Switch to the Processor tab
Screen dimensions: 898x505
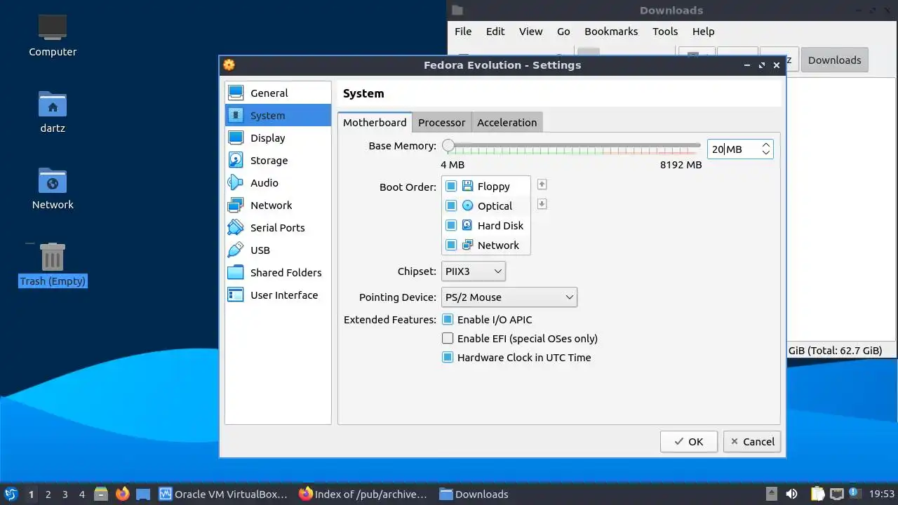(x=442, y=123)
